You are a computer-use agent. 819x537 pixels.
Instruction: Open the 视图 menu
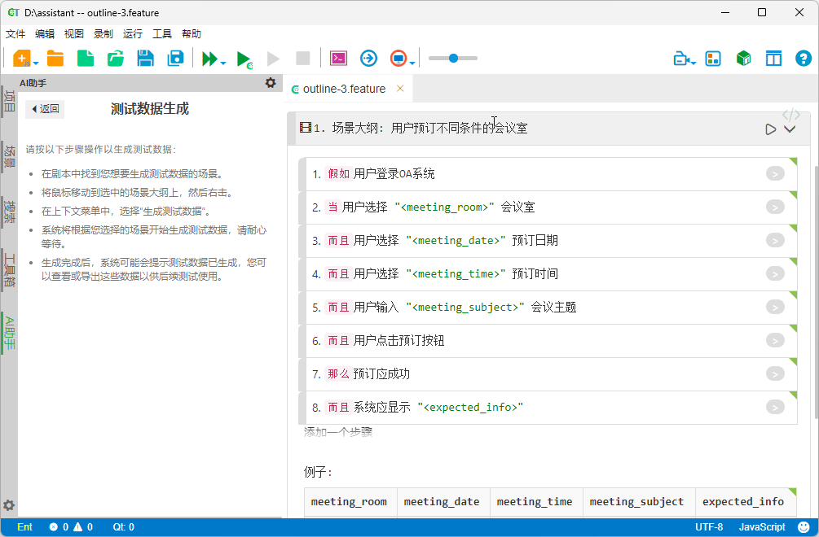coord(74,34)
